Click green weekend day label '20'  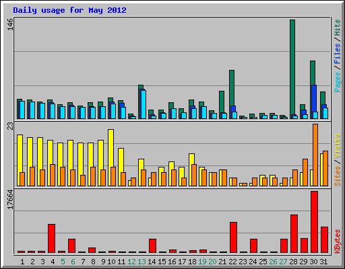pyautogui.click(x=212, y=262)
